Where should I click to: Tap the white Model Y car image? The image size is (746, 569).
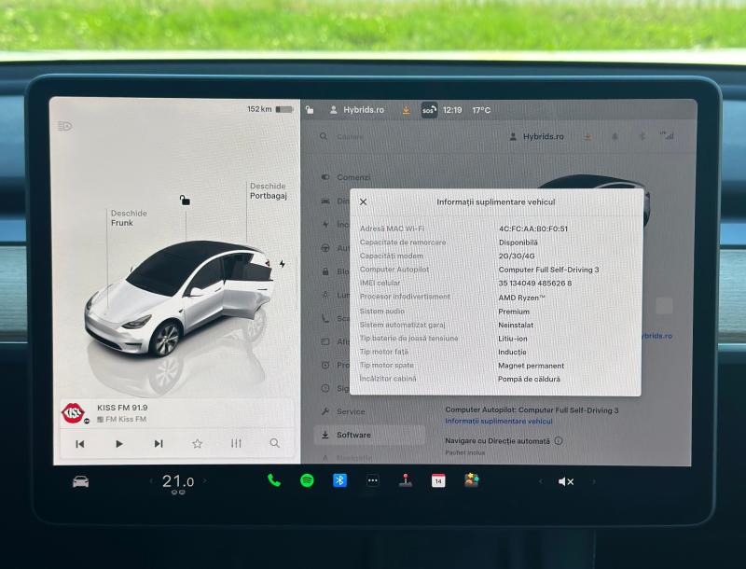pos(179,298)
